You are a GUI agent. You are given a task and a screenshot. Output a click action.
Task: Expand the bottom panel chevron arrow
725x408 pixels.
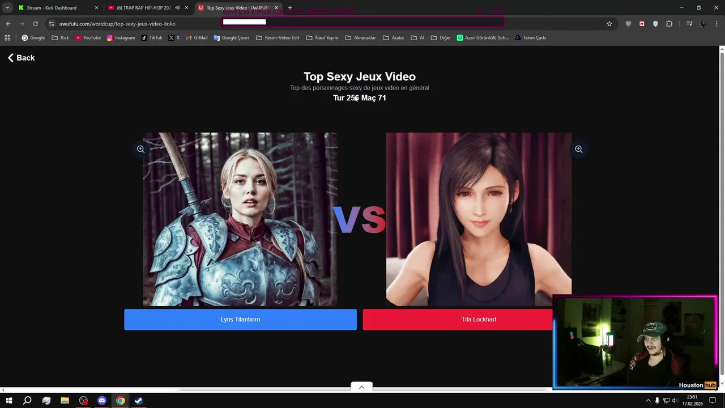[x=361, y=387]
